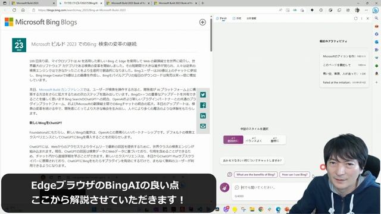Screen dimensions: 381x214
Task: Select the 厳密に conversation style
Action: (x=275, y=140)
